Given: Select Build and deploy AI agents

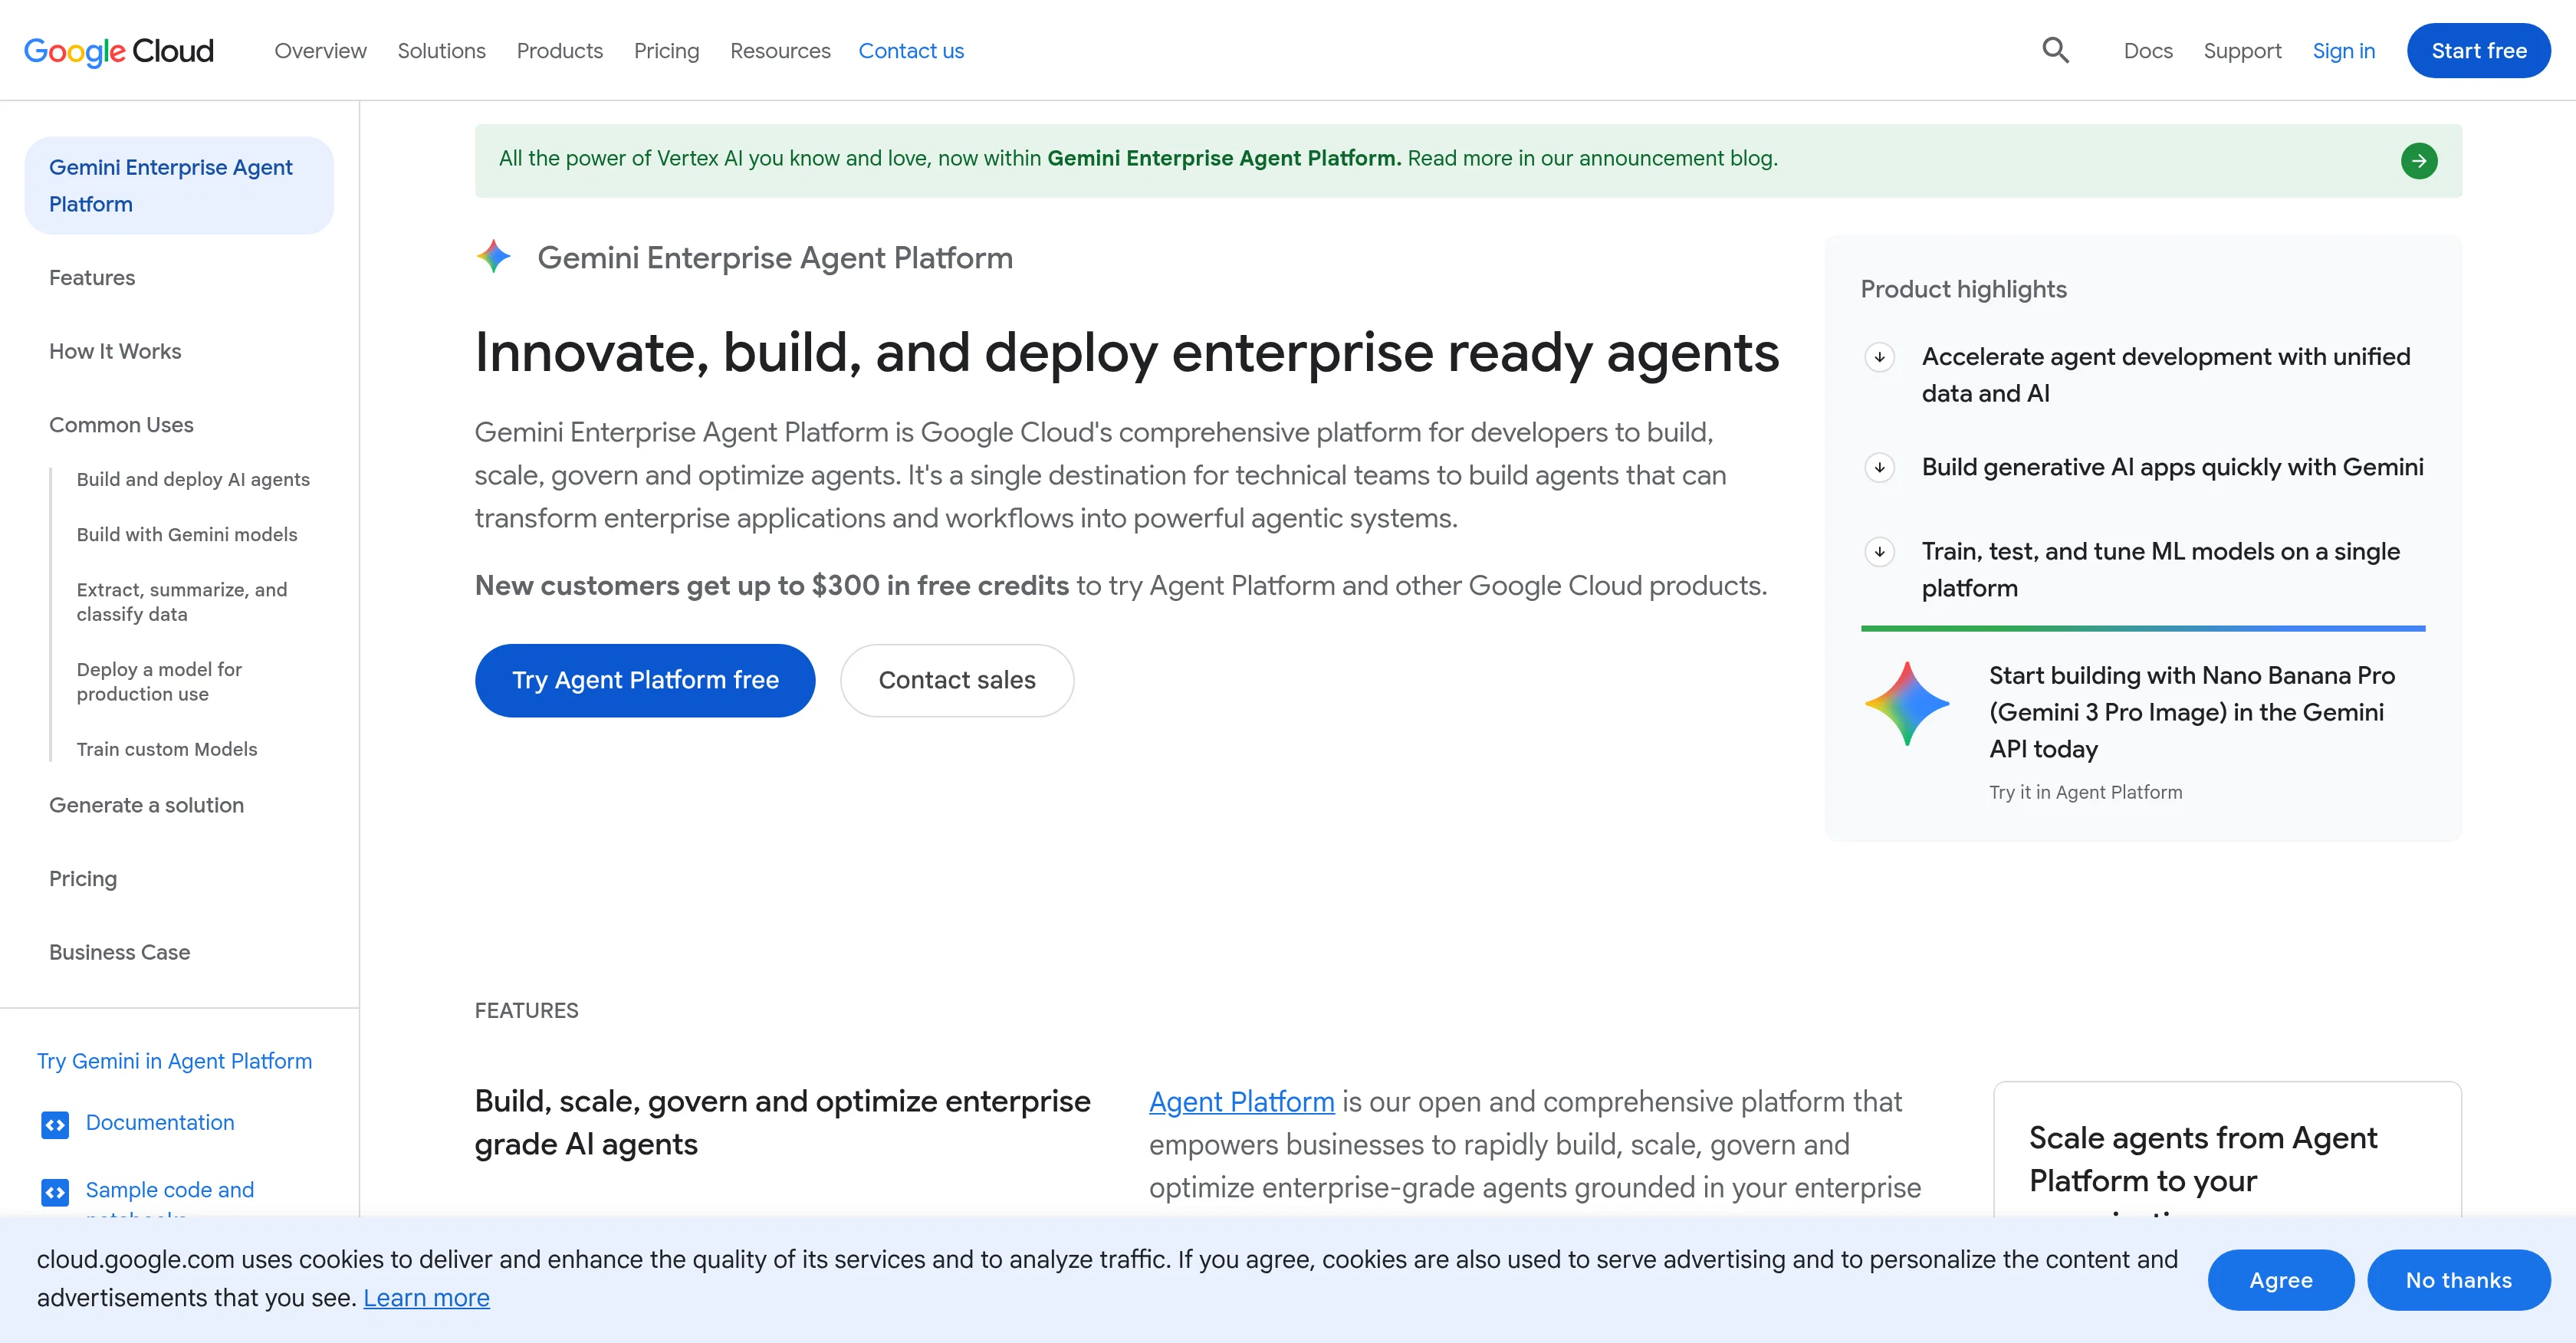Looking at the screenshot, I should click(x=193, y=479).
